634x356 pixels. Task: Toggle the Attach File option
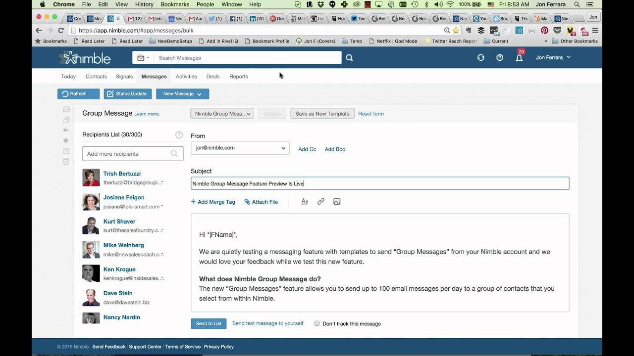pos(262,201)
